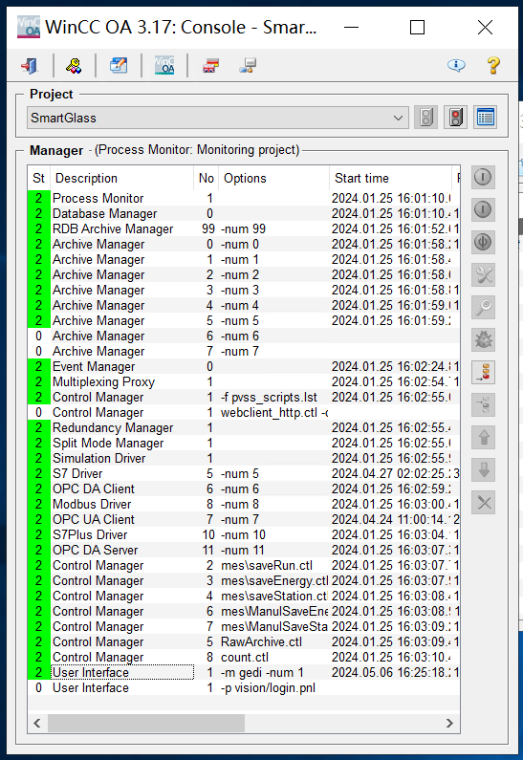
Task: Select the Redundancy Manager row
Action: [243, 428]
